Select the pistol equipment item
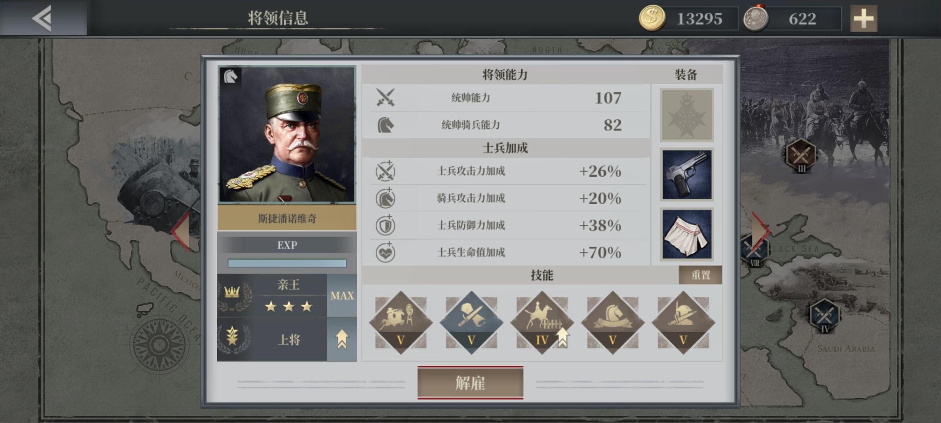 (x=687, y=175)
